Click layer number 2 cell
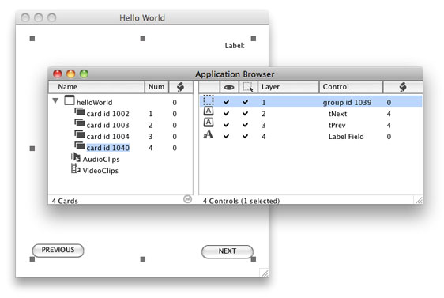The height and width of the screenshot is (298, 444). click(264, 114)
